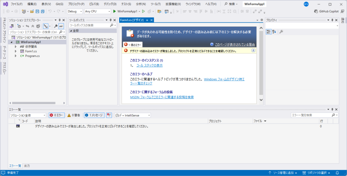This screenshot has width=347, height=176.
Task: Expand the Form1.cs tree node
Action: click(16, 51)
